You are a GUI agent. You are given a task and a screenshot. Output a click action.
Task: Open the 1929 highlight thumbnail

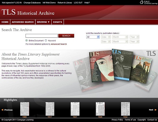[100, 109]
